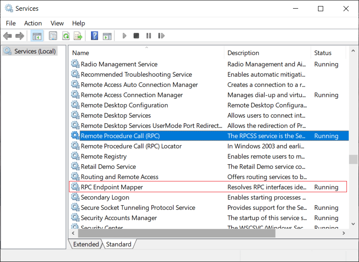Switch to the Extended tab
The height and width of the screenshot is (262, 359).
pos(85,244)
